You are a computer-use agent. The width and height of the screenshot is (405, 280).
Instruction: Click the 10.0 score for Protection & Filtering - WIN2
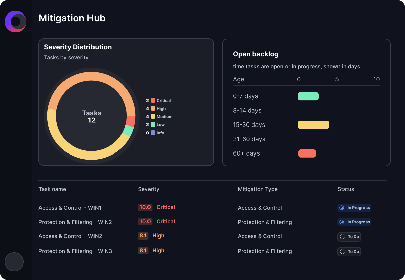(145, 222)
